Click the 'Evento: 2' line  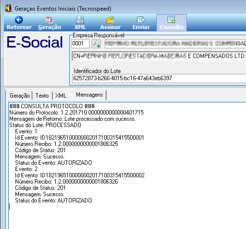(26, 169)
